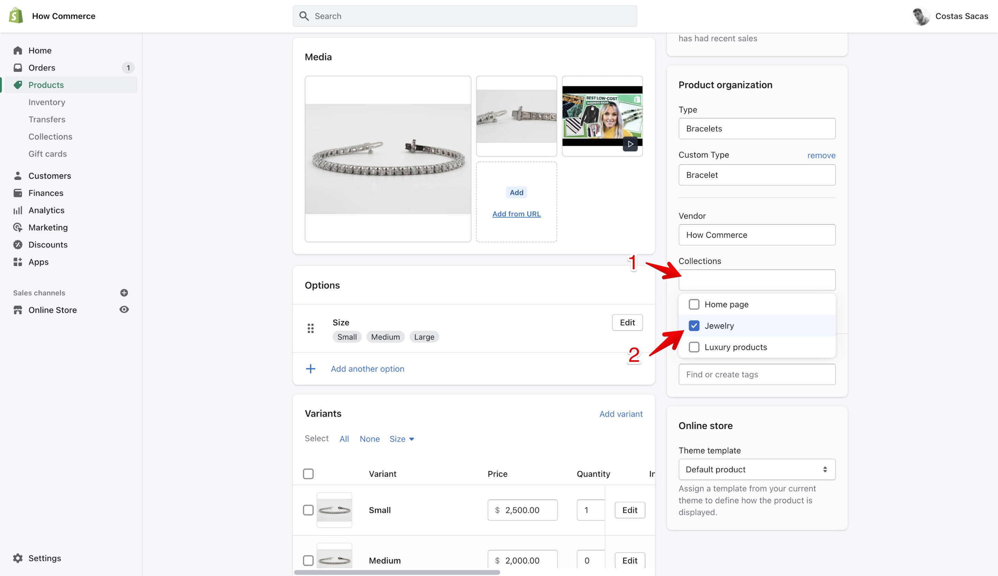The image size is (998, 576).
Task: Click the Shopify logo icon
Action: coord(16,16)
